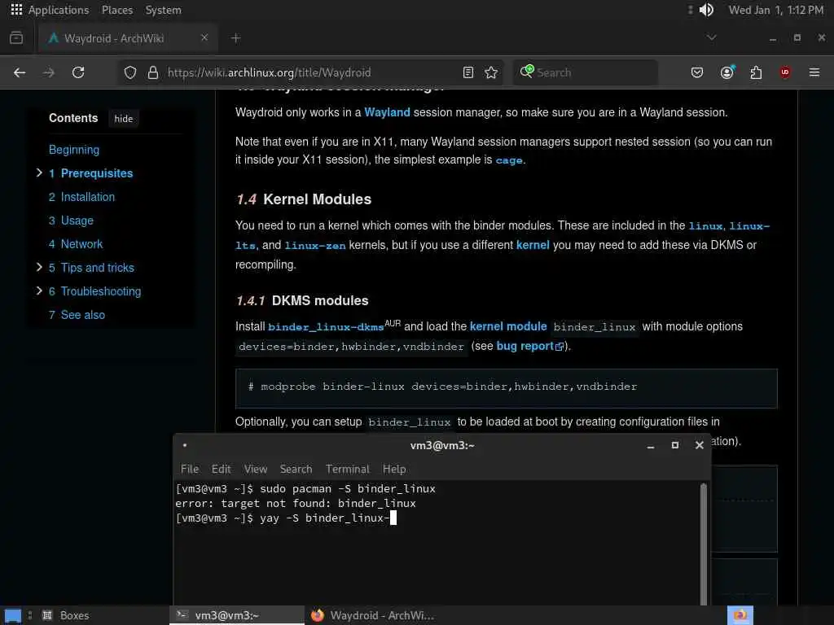Open Firefox View icon at tab bar start
The height and width of the screenshot is (625, 834).
[16, 37]
